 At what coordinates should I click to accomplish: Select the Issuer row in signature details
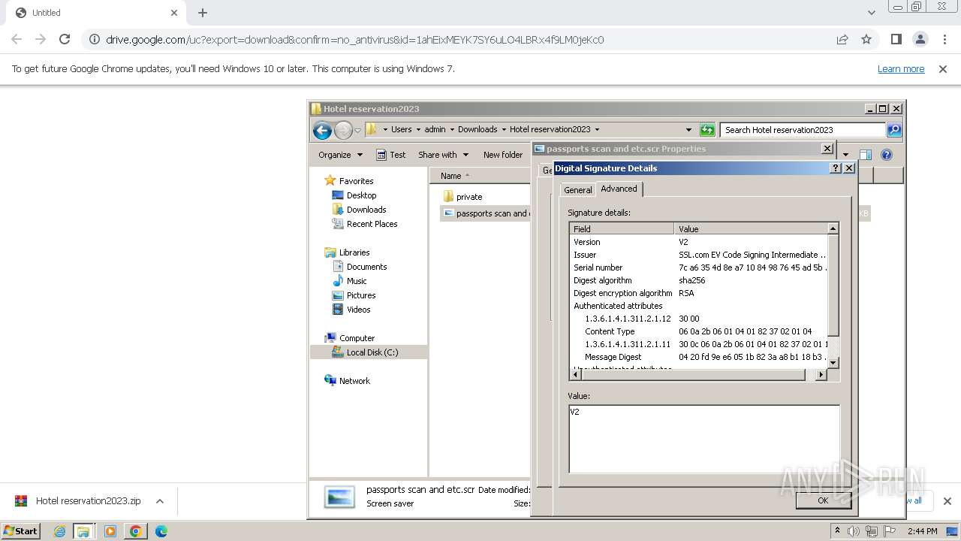point(699,255)
